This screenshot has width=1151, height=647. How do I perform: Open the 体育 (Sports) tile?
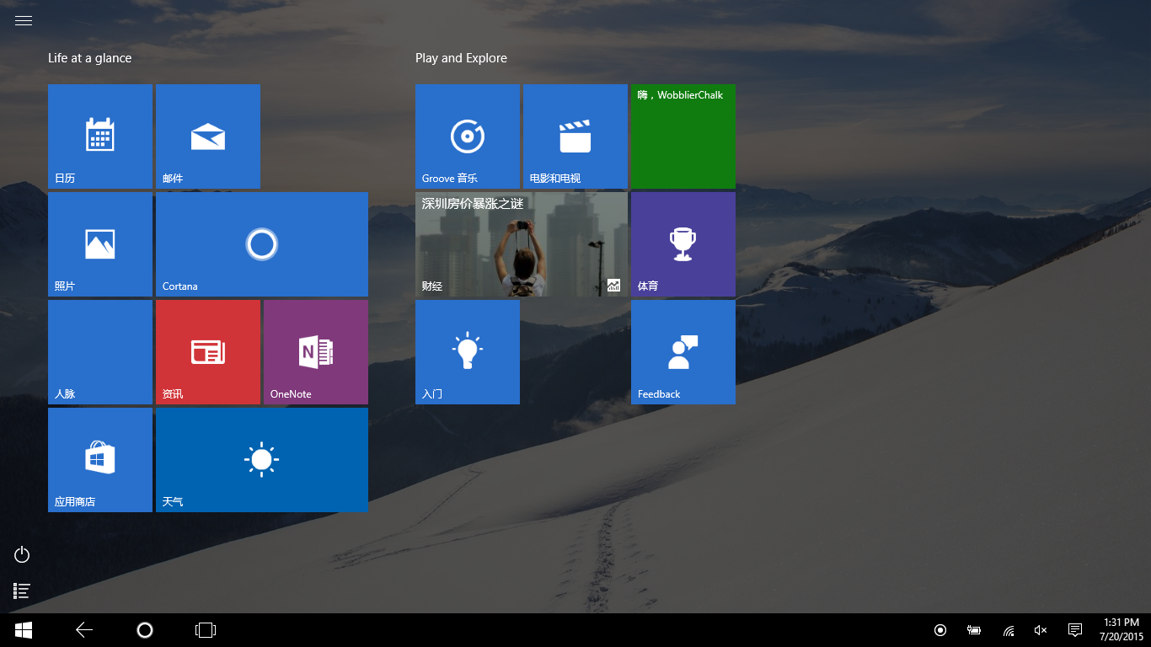click(x=683, y=243)
